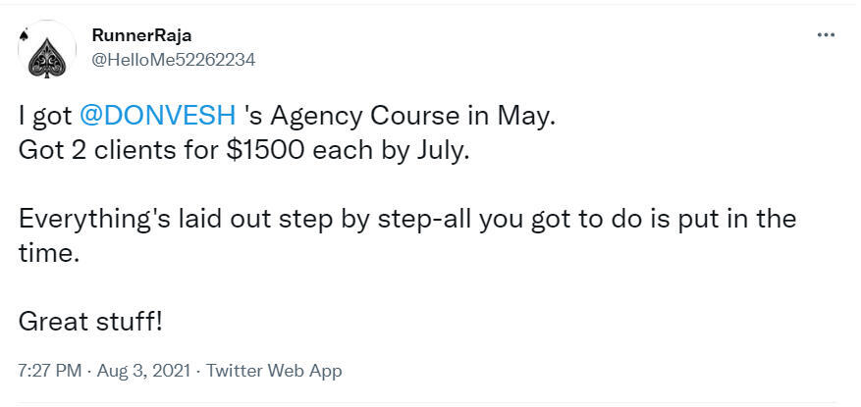The height and width of the screenshot is (407, 861).
Task: Click the @HelloMe52262234 handle
Action: [174, 59]
